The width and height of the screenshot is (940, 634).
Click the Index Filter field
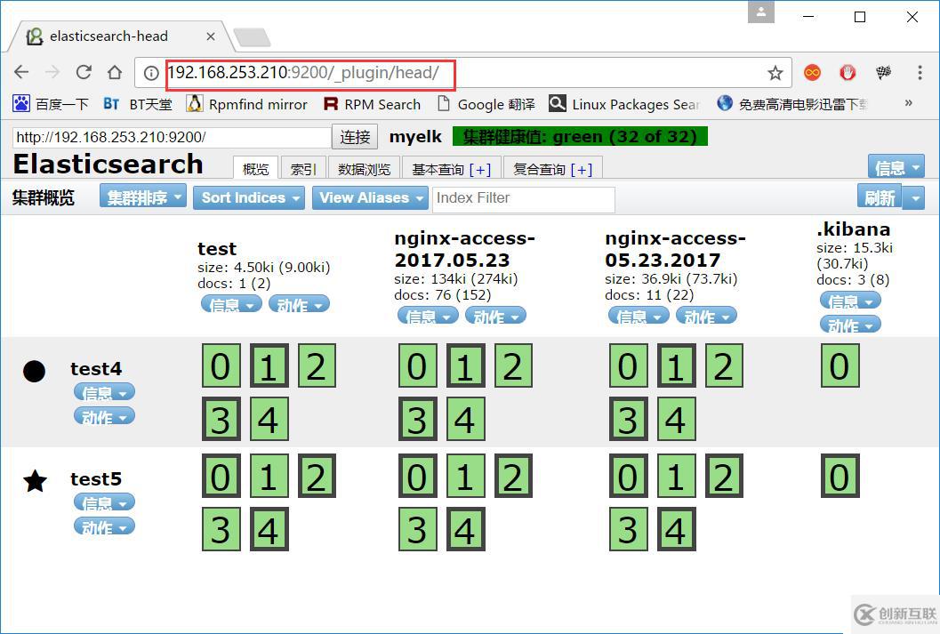point(523,199)
